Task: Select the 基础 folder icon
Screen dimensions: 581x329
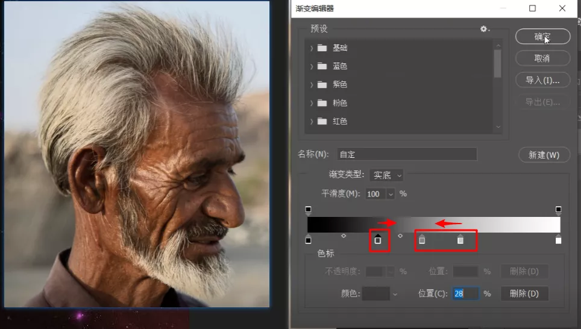Action: (322, 48)
